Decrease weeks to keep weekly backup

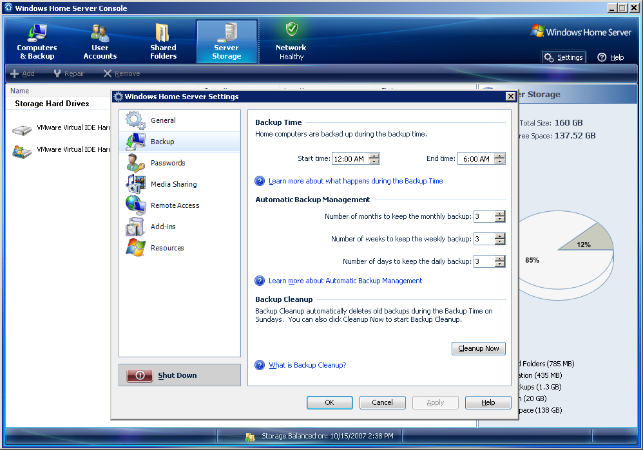(x=499, y=242)
